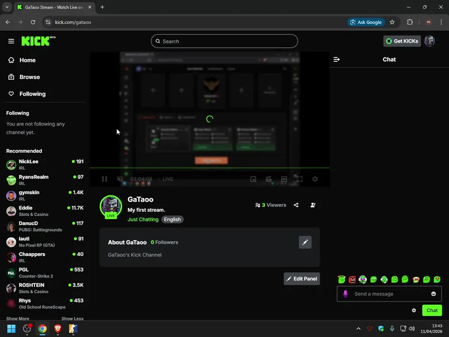Open the tab search dropdown arrow

point(7,7)
